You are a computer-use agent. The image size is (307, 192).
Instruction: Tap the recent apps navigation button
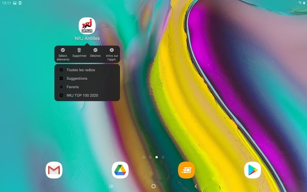111,186
